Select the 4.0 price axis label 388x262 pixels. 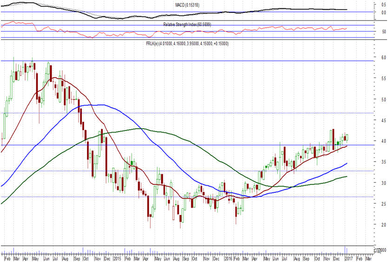pyautogui.click(x=383, y=141)
